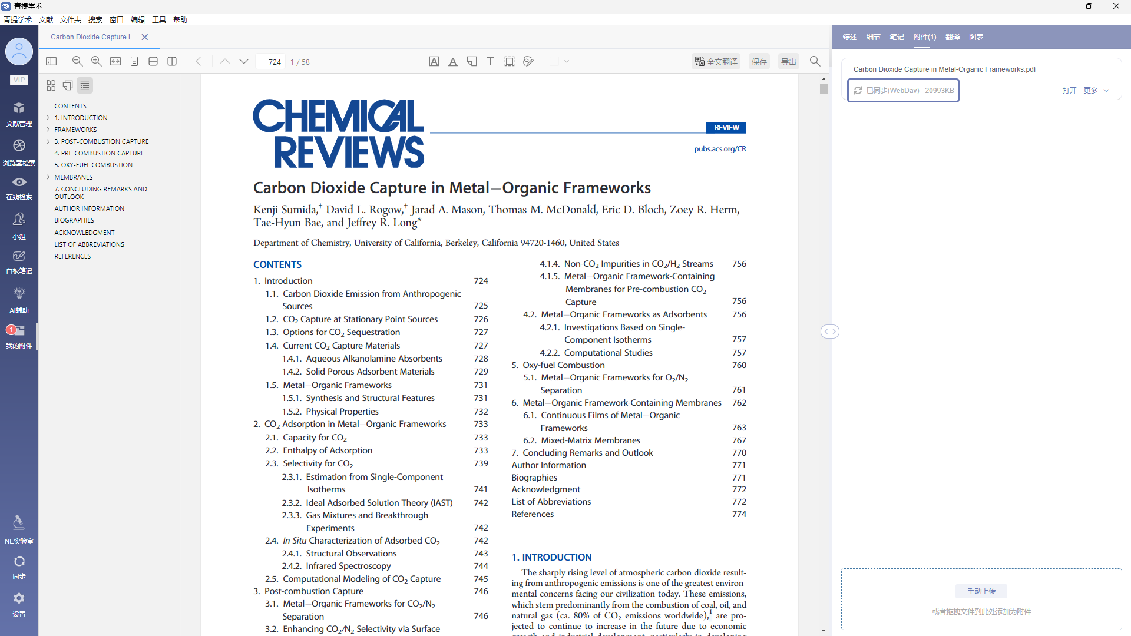1131x636 pixels.
Task: Open 白板笔记 whiteboard notes in sidebar
Action: [19, 261]
